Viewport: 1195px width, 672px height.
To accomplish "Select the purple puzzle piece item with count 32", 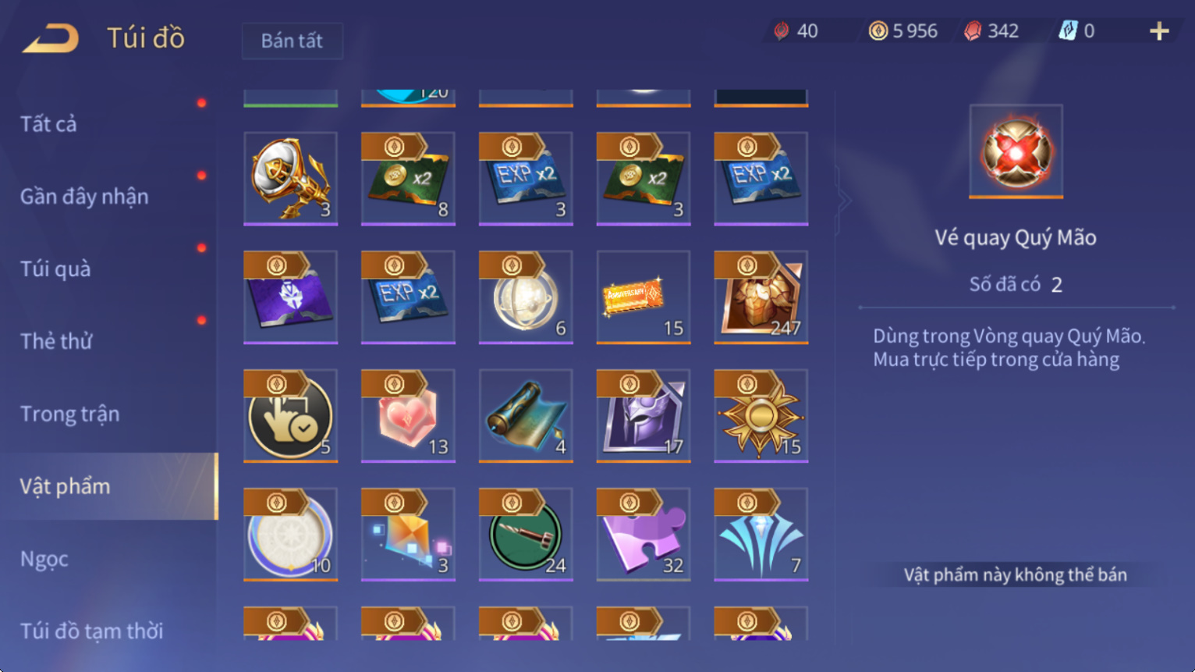I will 644,535.
